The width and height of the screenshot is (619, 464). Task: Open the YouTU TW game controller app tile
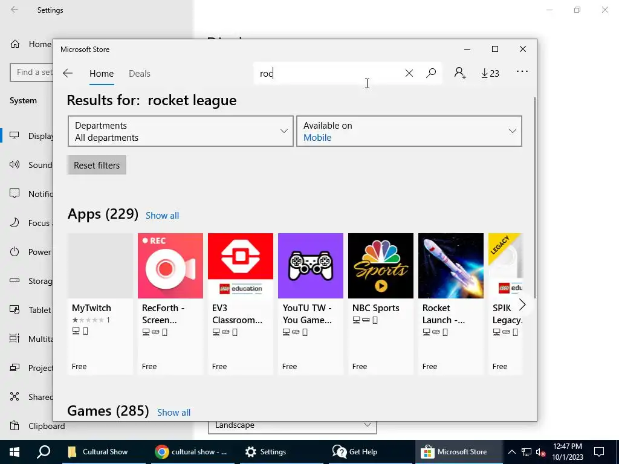pos(310,304)
